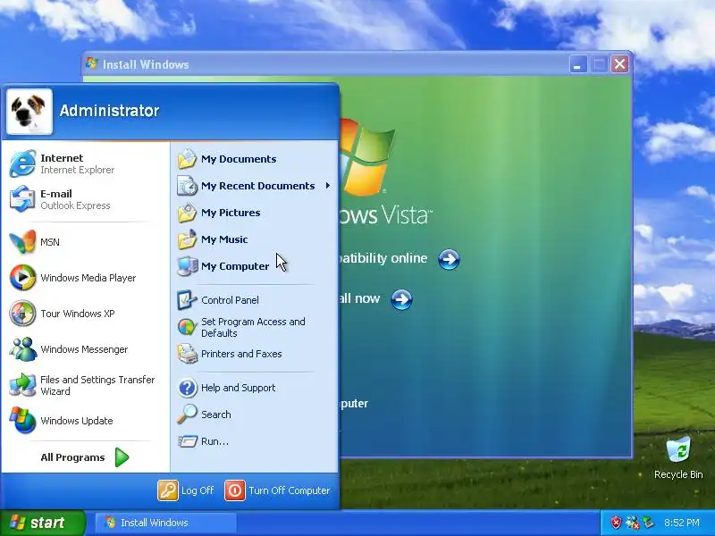Open the Run... dialog icon

pos(187,441)
